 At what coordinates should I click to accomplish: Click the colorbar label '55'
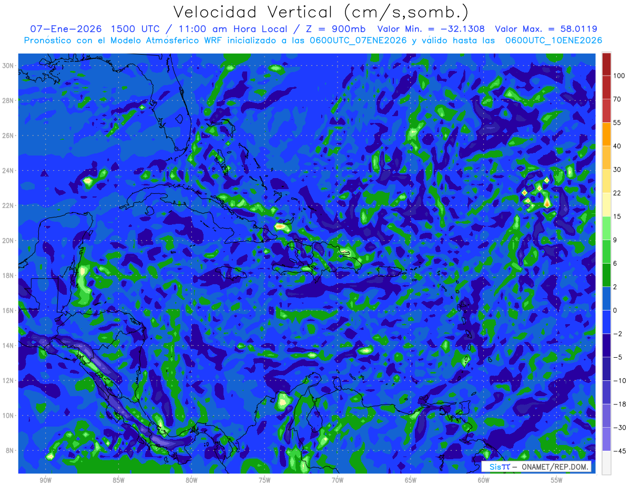coord(617,122)
